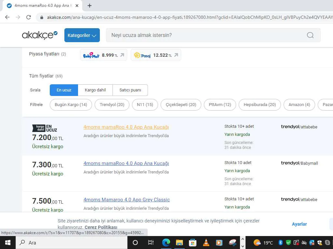This screenshot has width=333, height=249.
Task: Open Microsoft Edge from taskbar
Action: pos(166,243)
